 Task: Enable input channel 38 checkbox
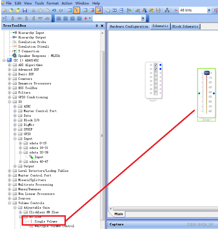coord(156,89)
